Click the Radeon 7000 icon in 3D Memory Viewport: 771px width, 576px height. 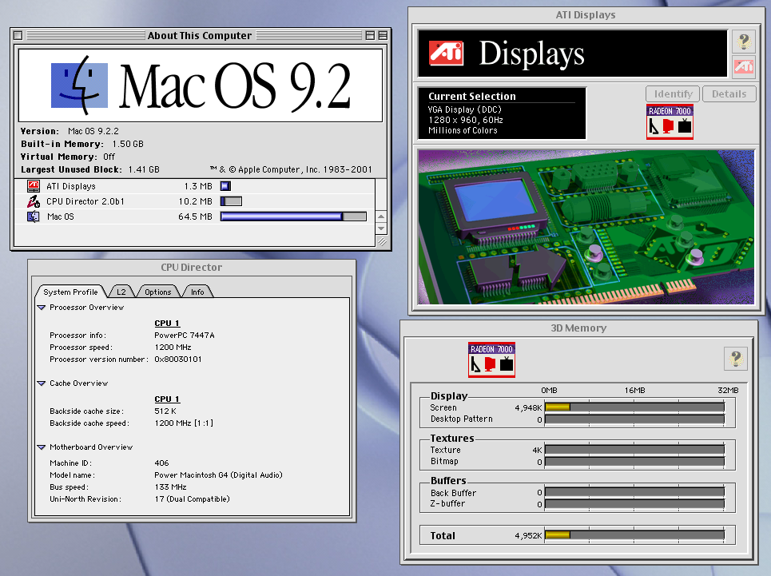pos(491,360)
